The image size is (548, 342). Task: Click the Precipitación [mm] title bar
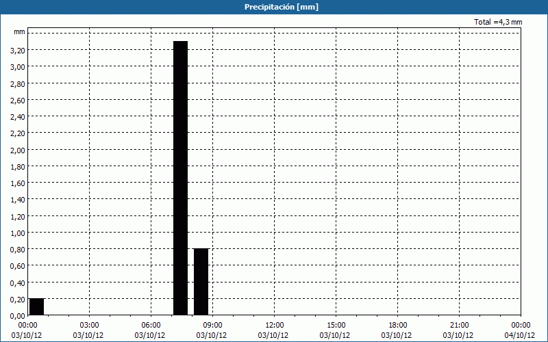[x=274, y=7]
